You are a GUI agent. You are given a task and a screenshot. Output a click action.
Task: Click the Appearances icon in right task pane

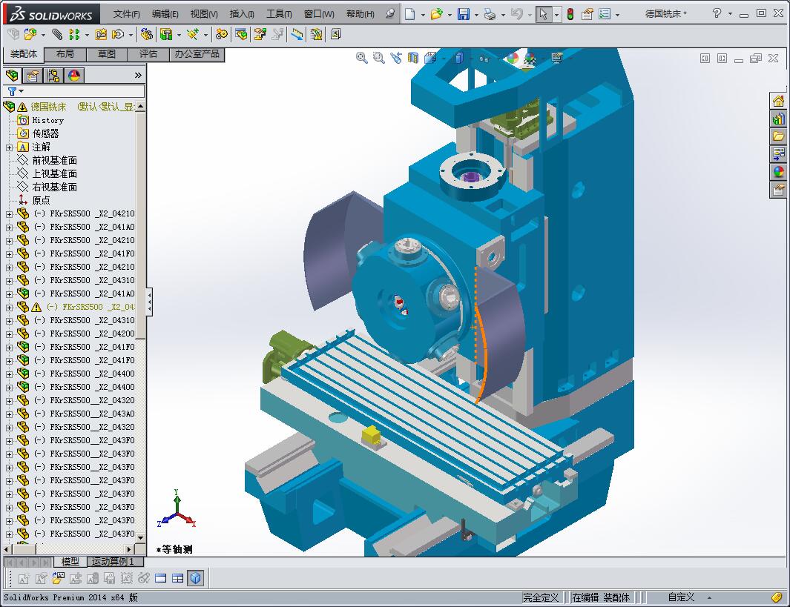click(778, 172)
